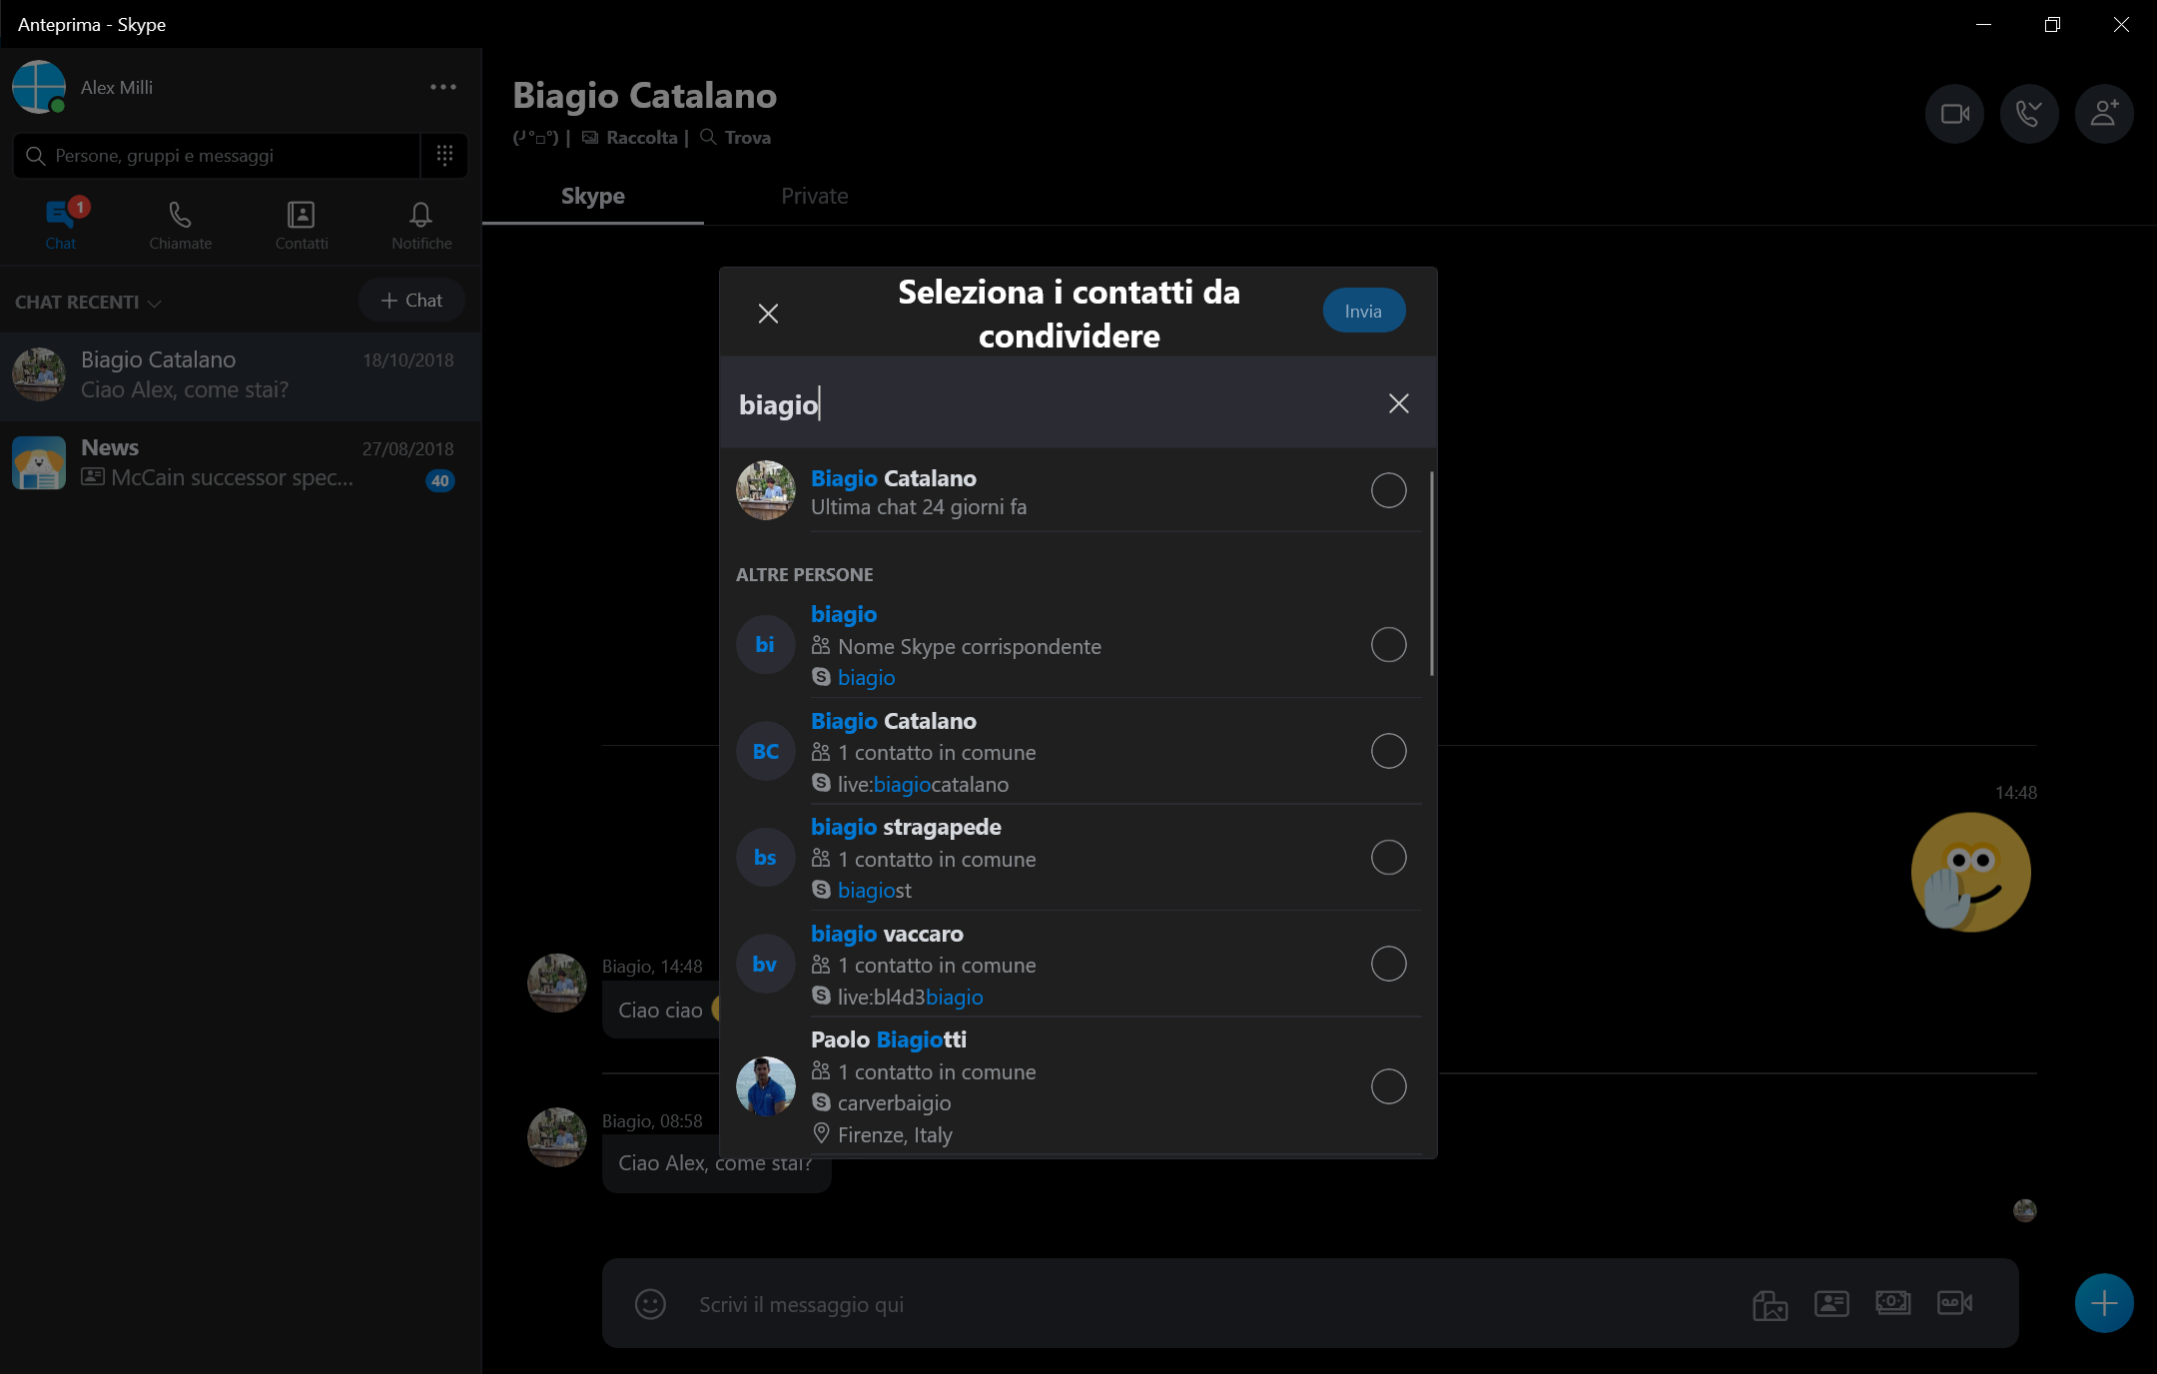Open Alex Milli profile avatar
This screenshot has width=2157, height=1374.
(39, 87)
